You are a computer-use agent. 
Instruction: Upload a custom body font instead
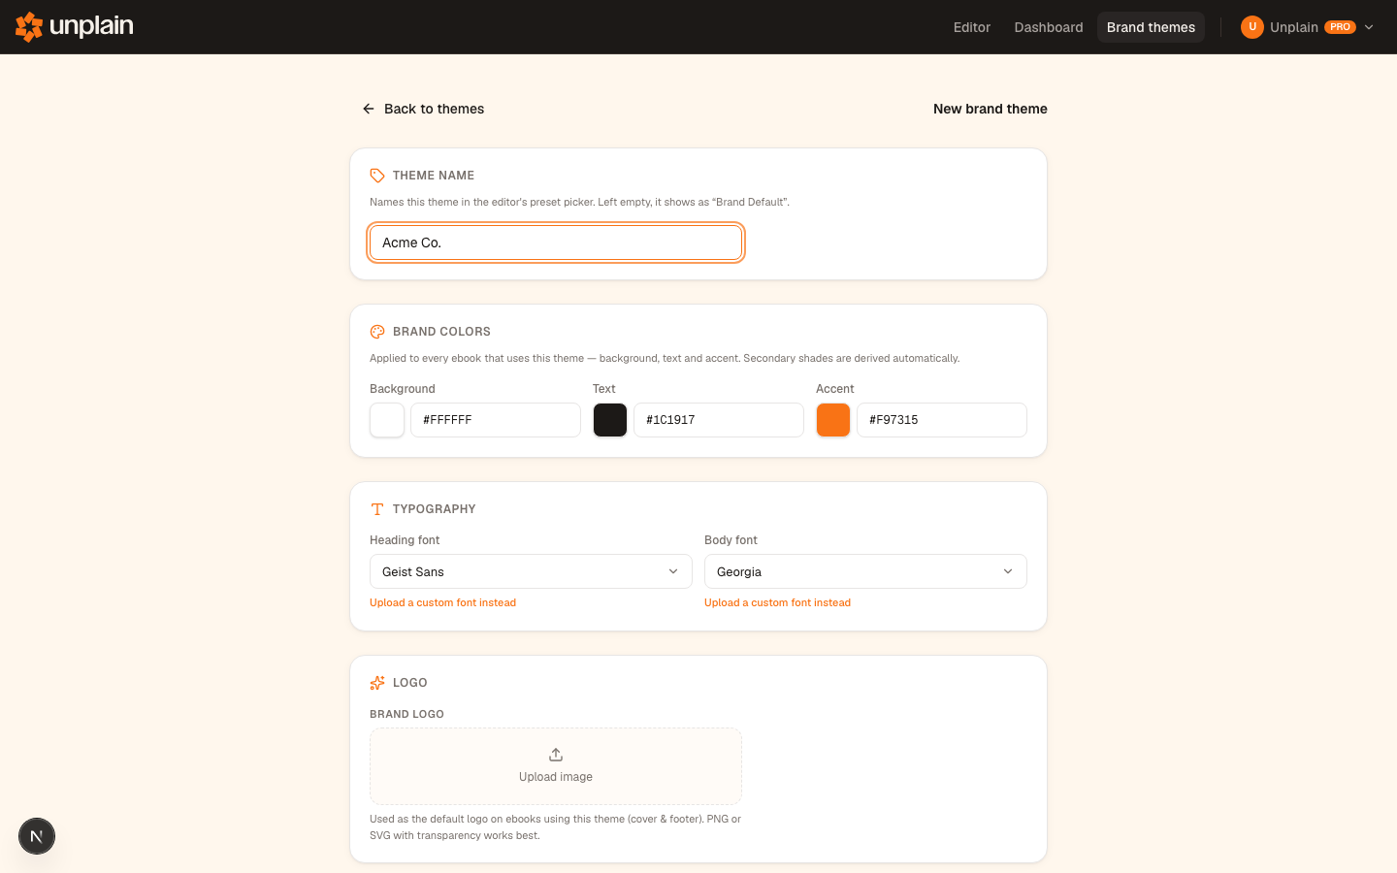(777, 602)
